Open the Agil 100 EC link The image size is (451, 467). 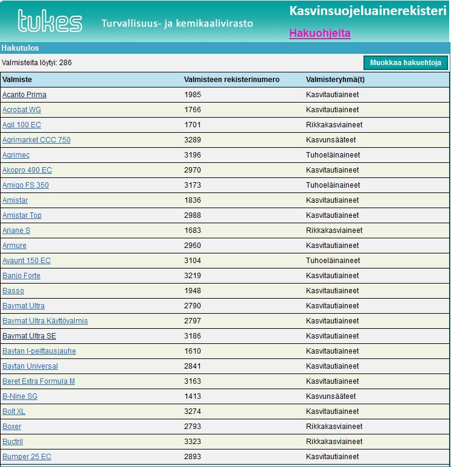22,125
